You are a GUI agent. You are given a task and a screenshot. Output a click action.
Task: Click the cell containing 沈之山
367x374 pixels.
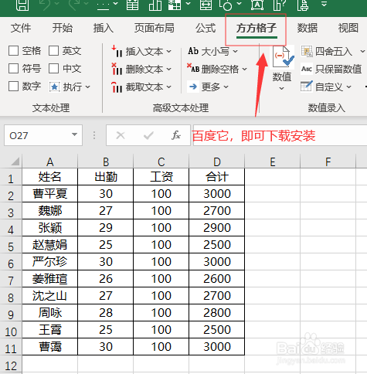click(50, 296)
